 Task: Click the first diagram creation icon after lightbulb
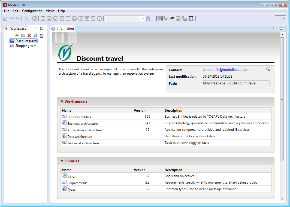pos(43,19)
